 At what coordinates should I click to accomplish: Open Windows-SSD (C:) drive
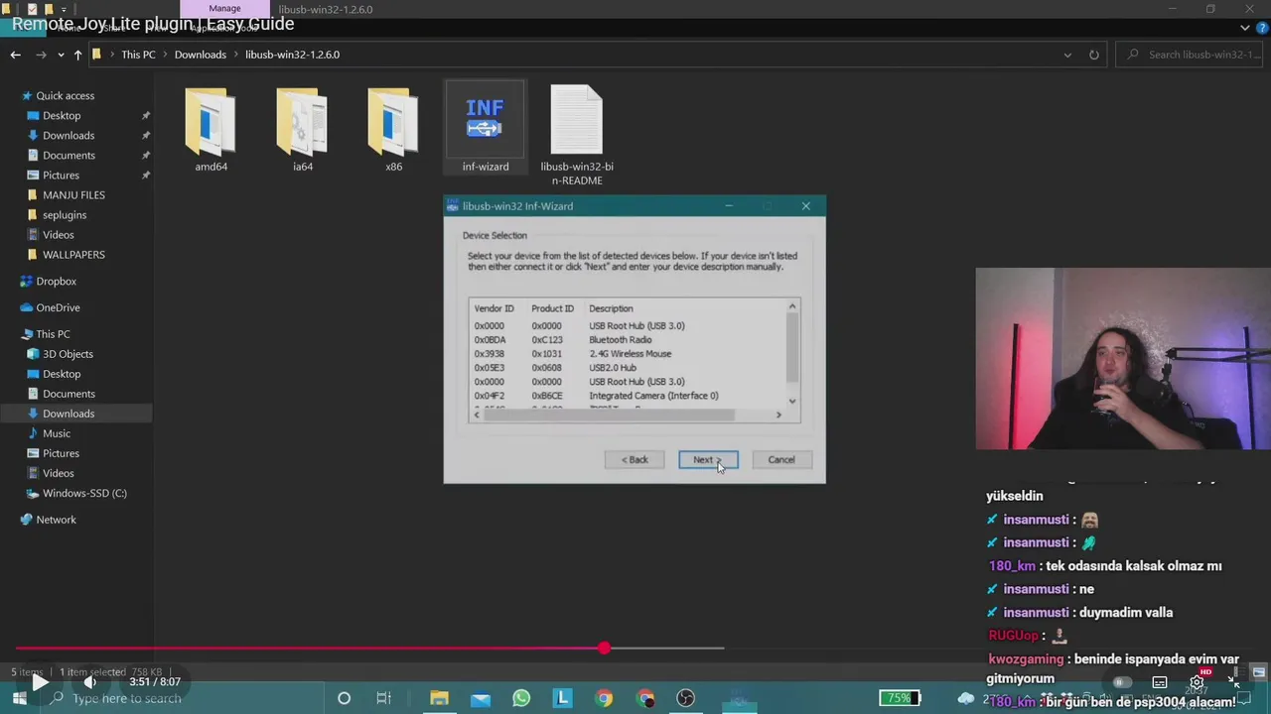point(84,493)
